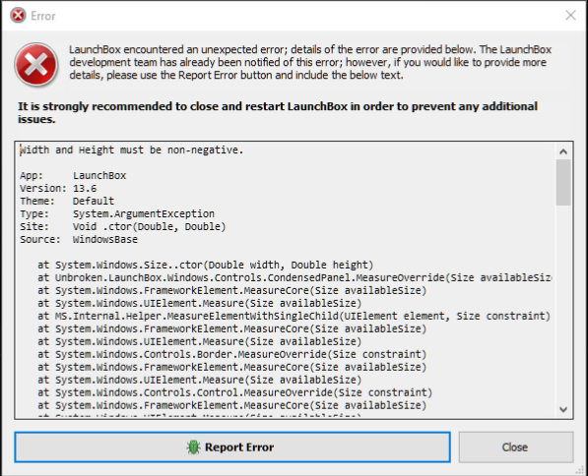
Task: Click the vertical scrollbar thumb
Action: [562, 182]
